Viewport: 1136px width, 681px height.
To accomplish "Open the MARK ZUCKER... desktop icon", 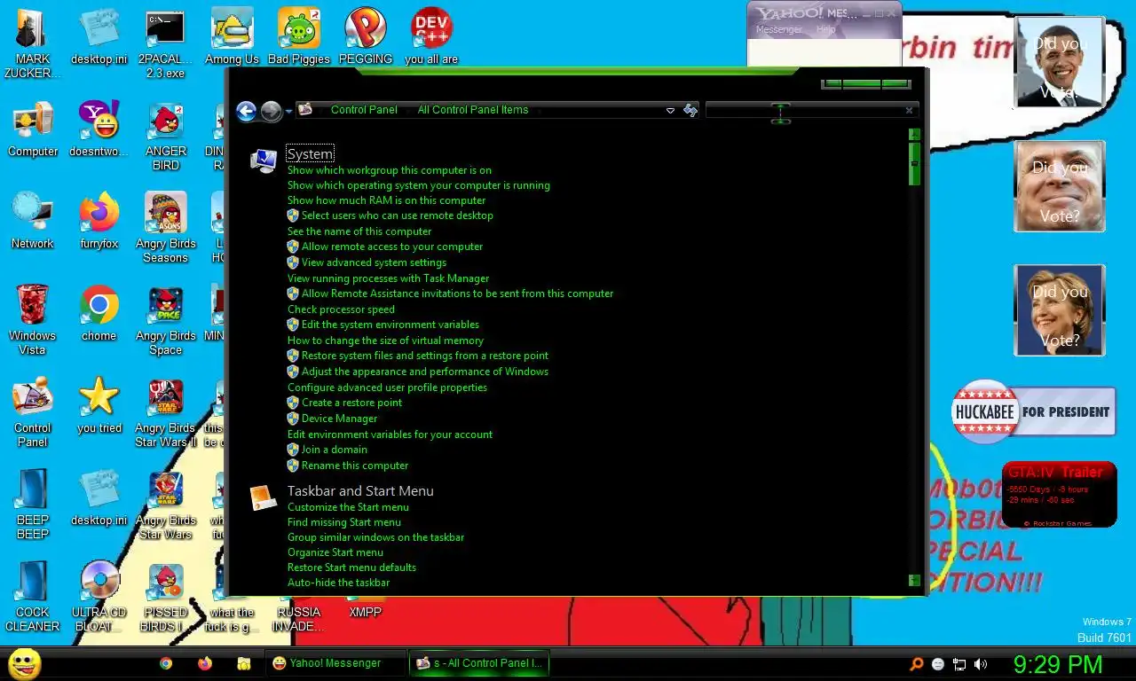I will (33, 43).
